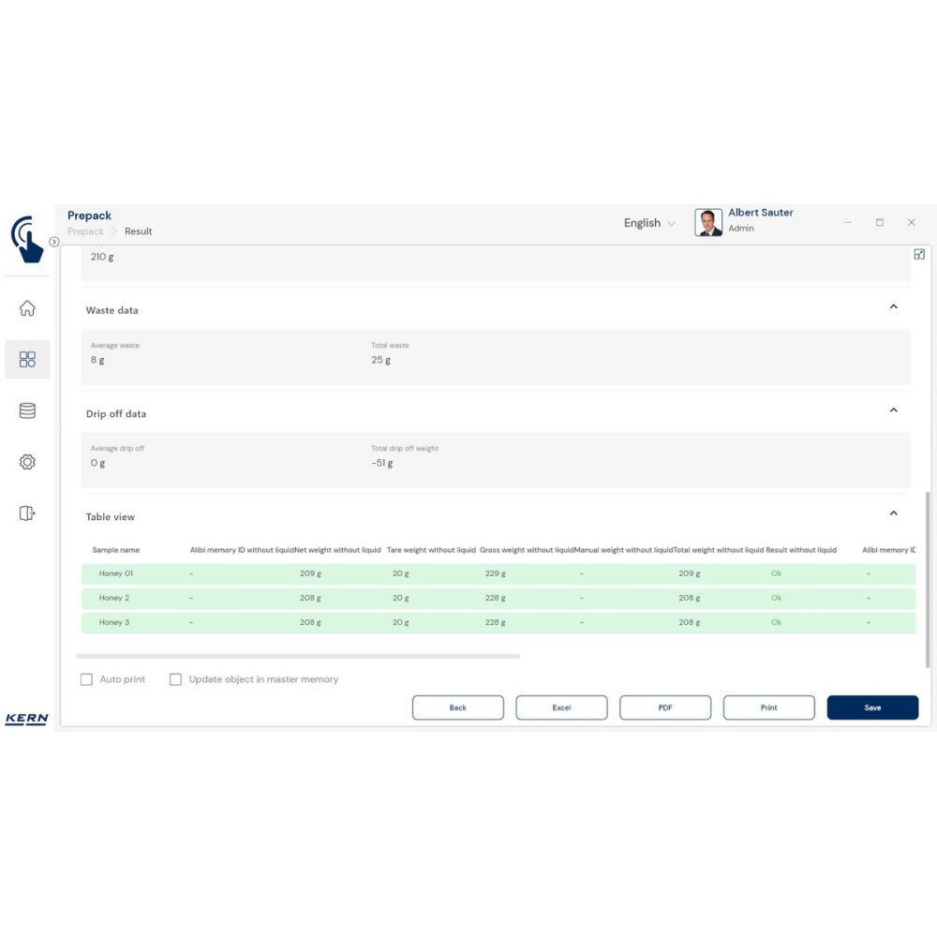
Task: Collapse the Waste data section
Action: (893, 306)
